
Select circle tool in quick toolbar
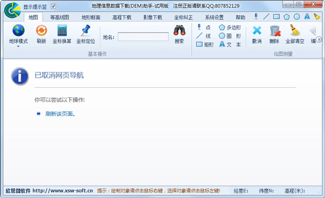click(297, 17)
